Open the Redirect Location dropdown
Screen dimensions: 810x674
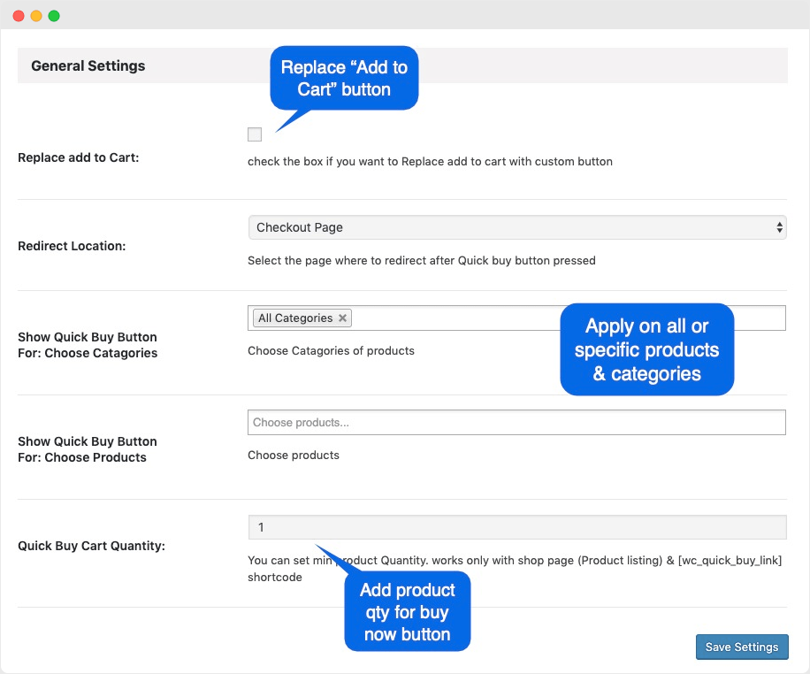click(516, 227)
